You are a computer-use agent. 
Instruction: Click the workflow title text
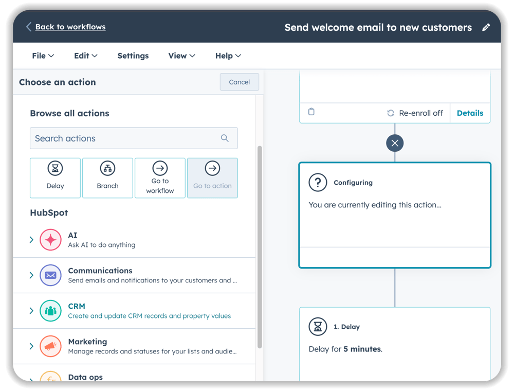[378, 27]
